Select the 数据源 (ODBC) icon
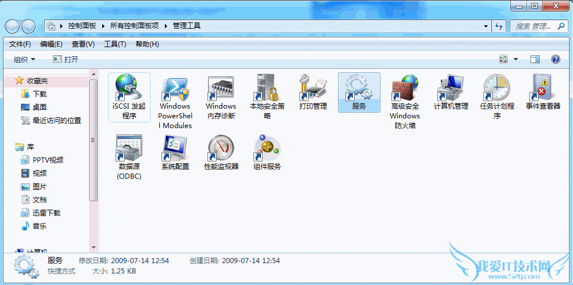573x285 pixels. (129, 148)
